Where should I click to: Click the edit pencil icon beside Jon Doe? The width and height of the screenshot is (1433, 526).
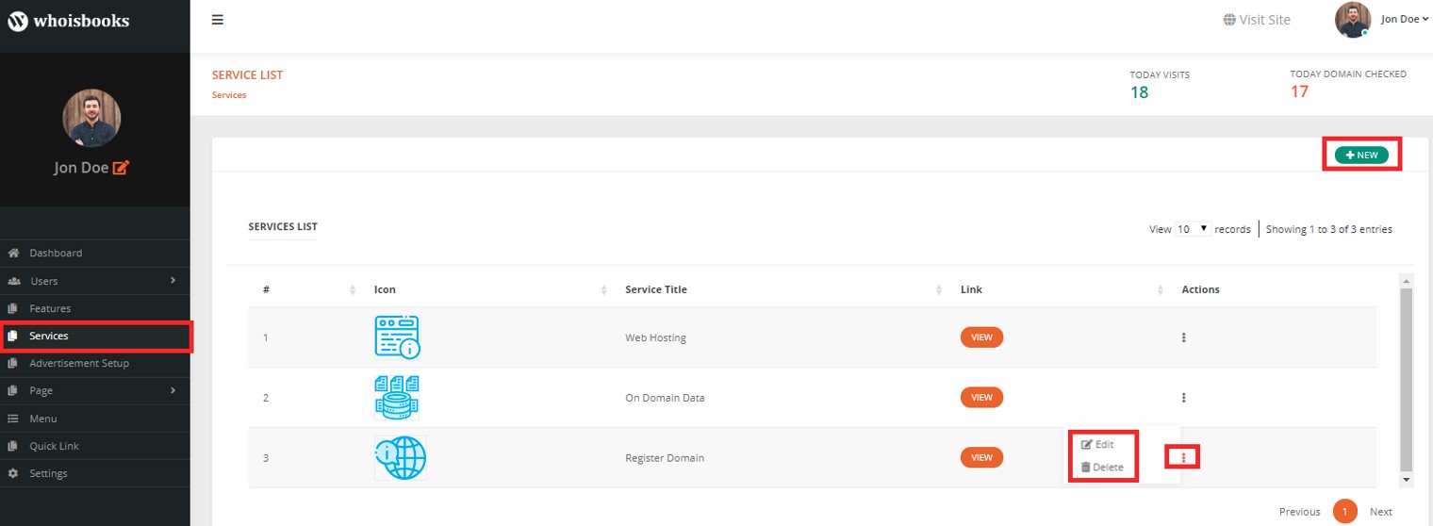pos(121,168)
